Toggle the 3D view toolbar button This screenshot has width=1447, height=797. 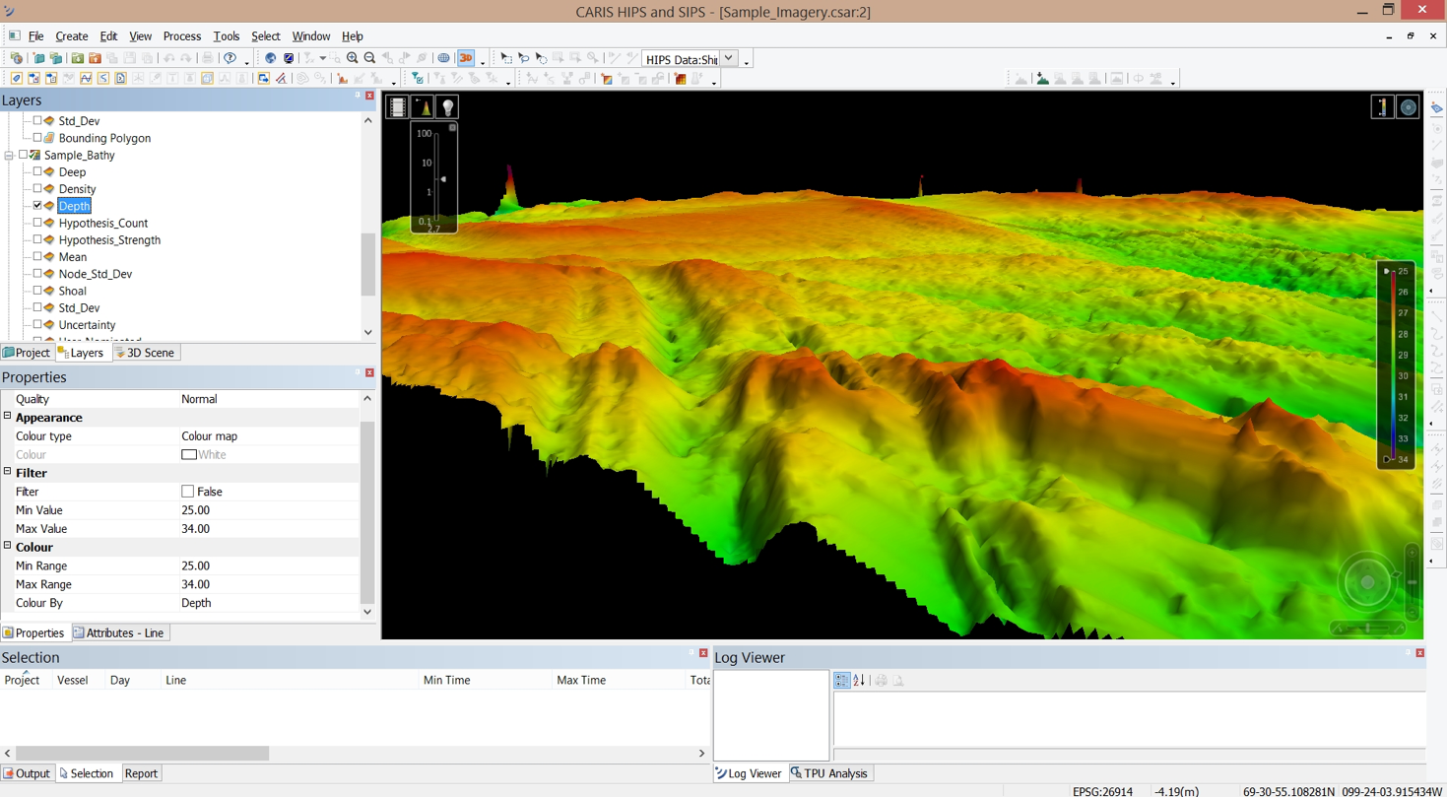[466, 58]
